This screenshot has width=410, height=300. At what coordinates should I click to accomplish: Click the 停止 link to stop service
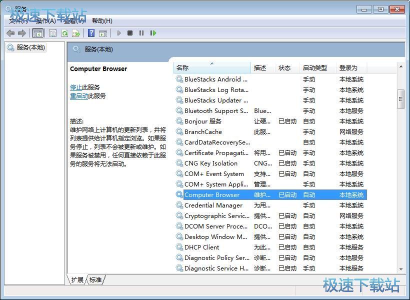tap(76, 87)
